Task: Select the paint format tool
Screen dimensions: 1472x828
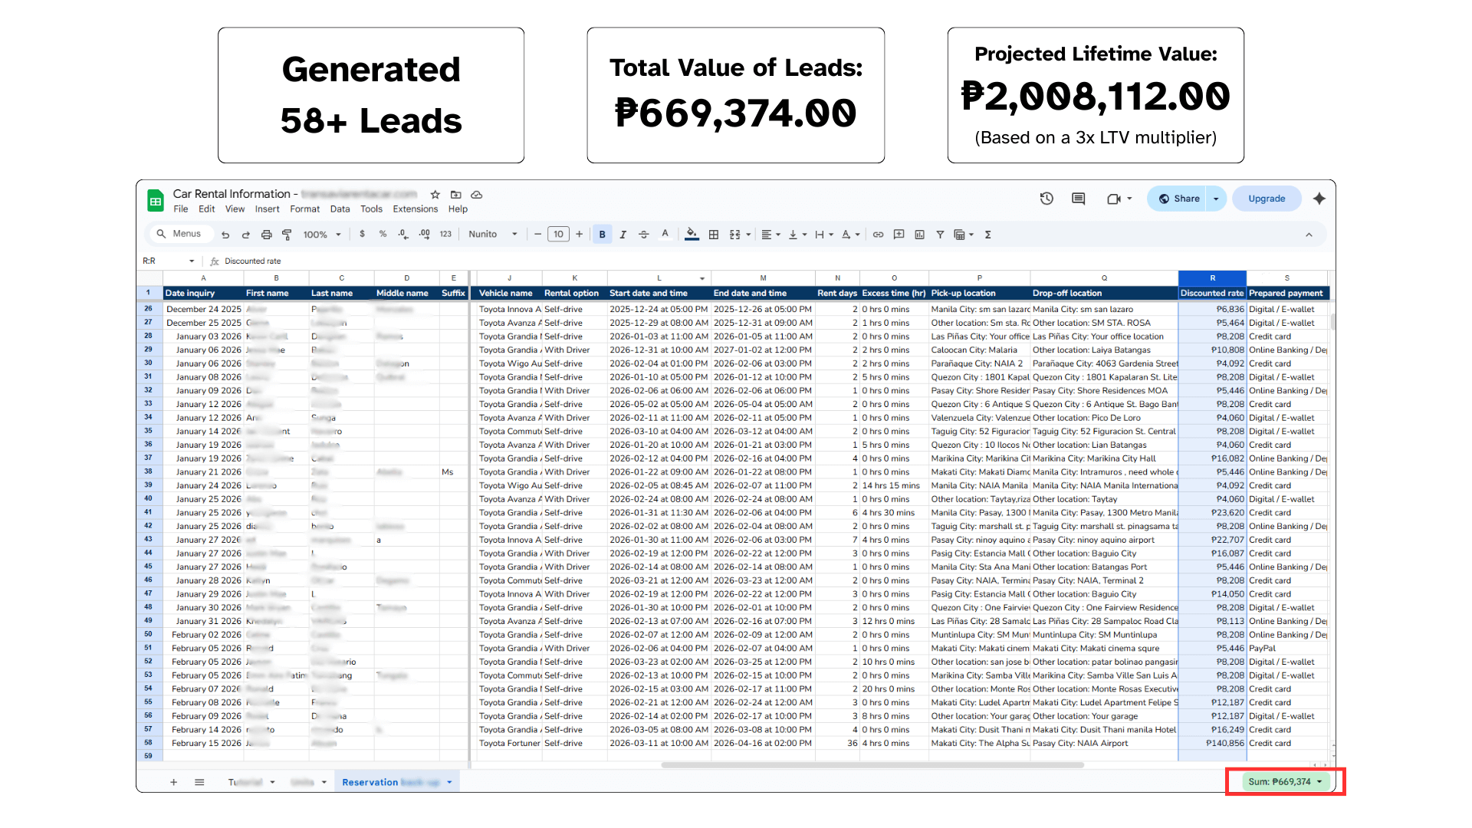Action: coord(287,235)
